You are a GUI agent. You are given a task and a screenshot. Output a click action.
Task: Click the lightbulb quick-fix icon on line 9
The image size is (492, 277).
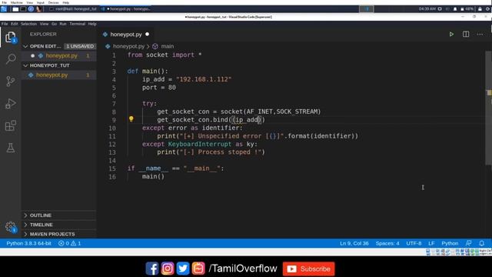[x=131, y=119]
